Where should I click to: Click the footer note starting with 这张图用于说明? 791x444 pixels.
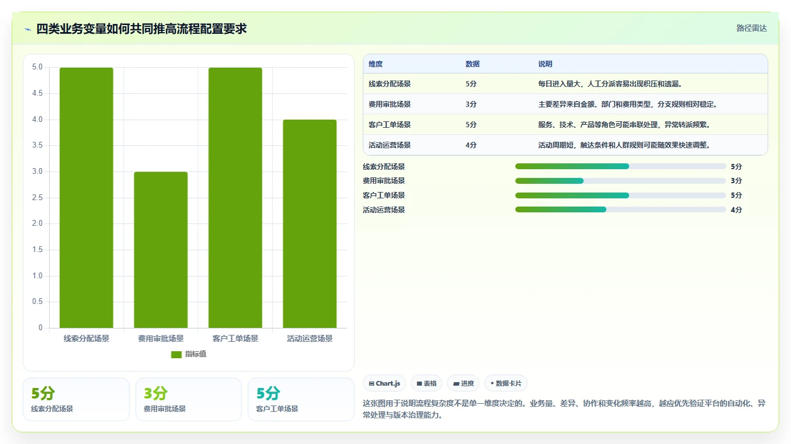pyautogui.click(x=564, y=409)
